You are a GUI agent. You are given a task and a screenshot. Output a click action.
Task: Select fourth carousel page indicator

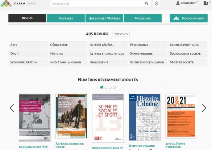pyautogui.click(x=115, y=87)
